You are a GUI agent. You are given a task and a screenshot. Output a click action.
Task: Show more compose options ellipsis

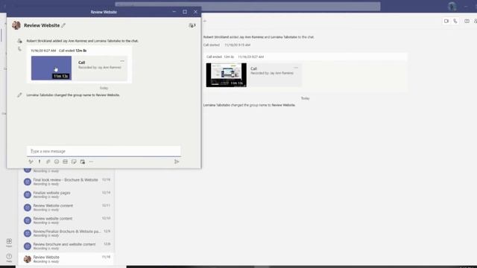91,162
